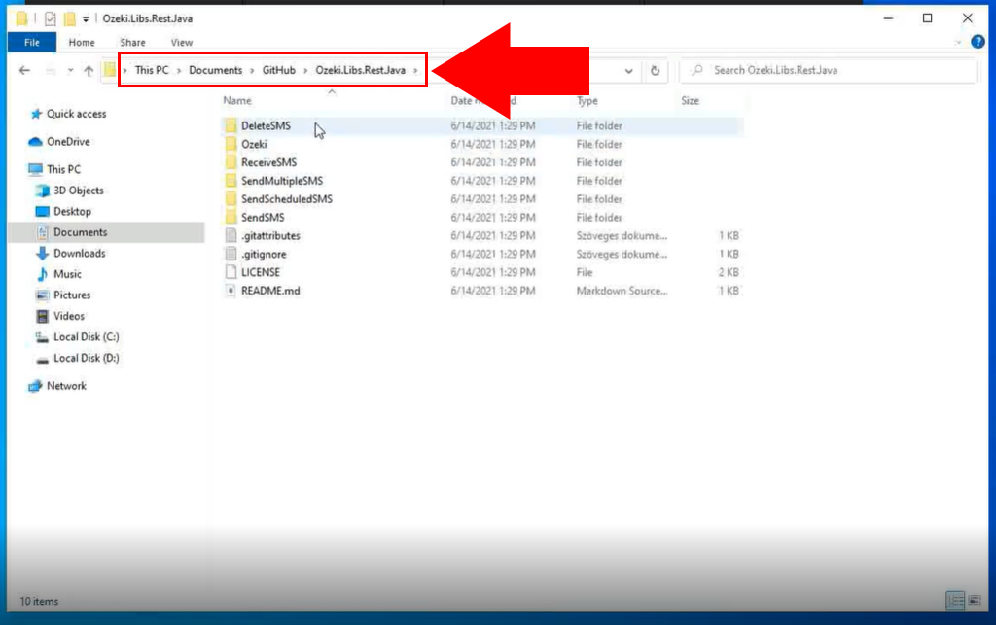The width and height of the screenshot is (996, 625).
Task: Click the DeleteSMS folder icon
Action: 231,126
